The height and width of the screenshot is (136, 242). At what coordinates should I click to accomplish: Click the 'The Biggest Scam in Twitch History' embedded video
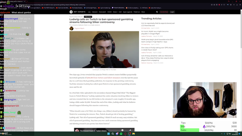click(104, 130)
